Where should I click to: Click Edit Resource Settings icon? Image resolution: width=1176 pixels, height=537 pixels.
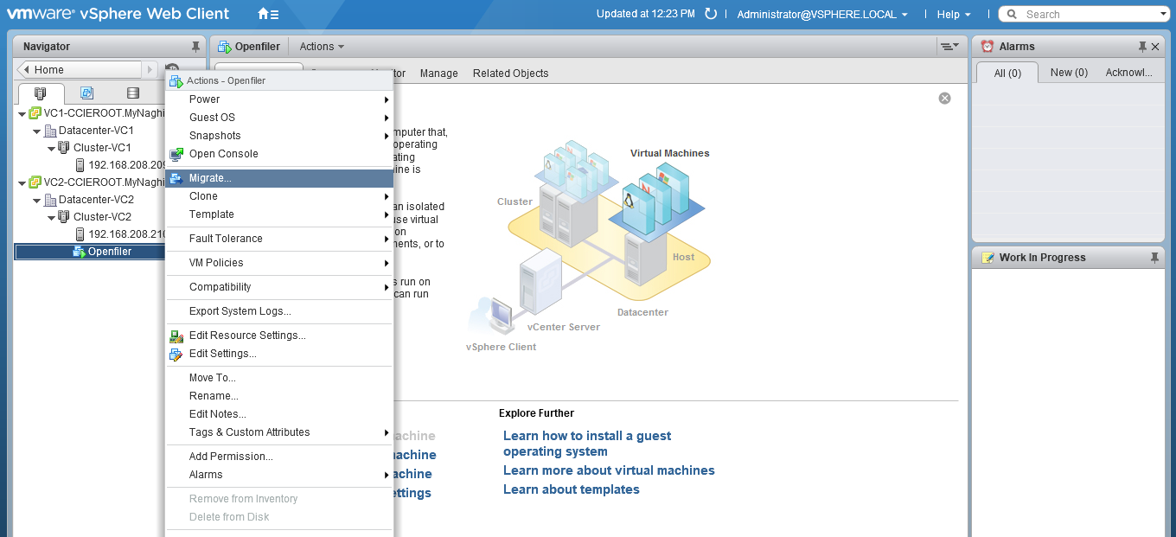click(x=176, y=336)
